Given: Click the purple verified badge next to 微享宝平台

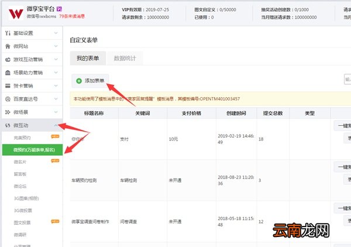Looking at the screenshot, I should tap(59, 9).
